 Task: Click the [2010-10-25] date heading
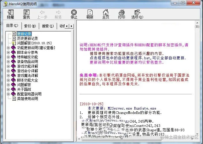click(92, 104)
